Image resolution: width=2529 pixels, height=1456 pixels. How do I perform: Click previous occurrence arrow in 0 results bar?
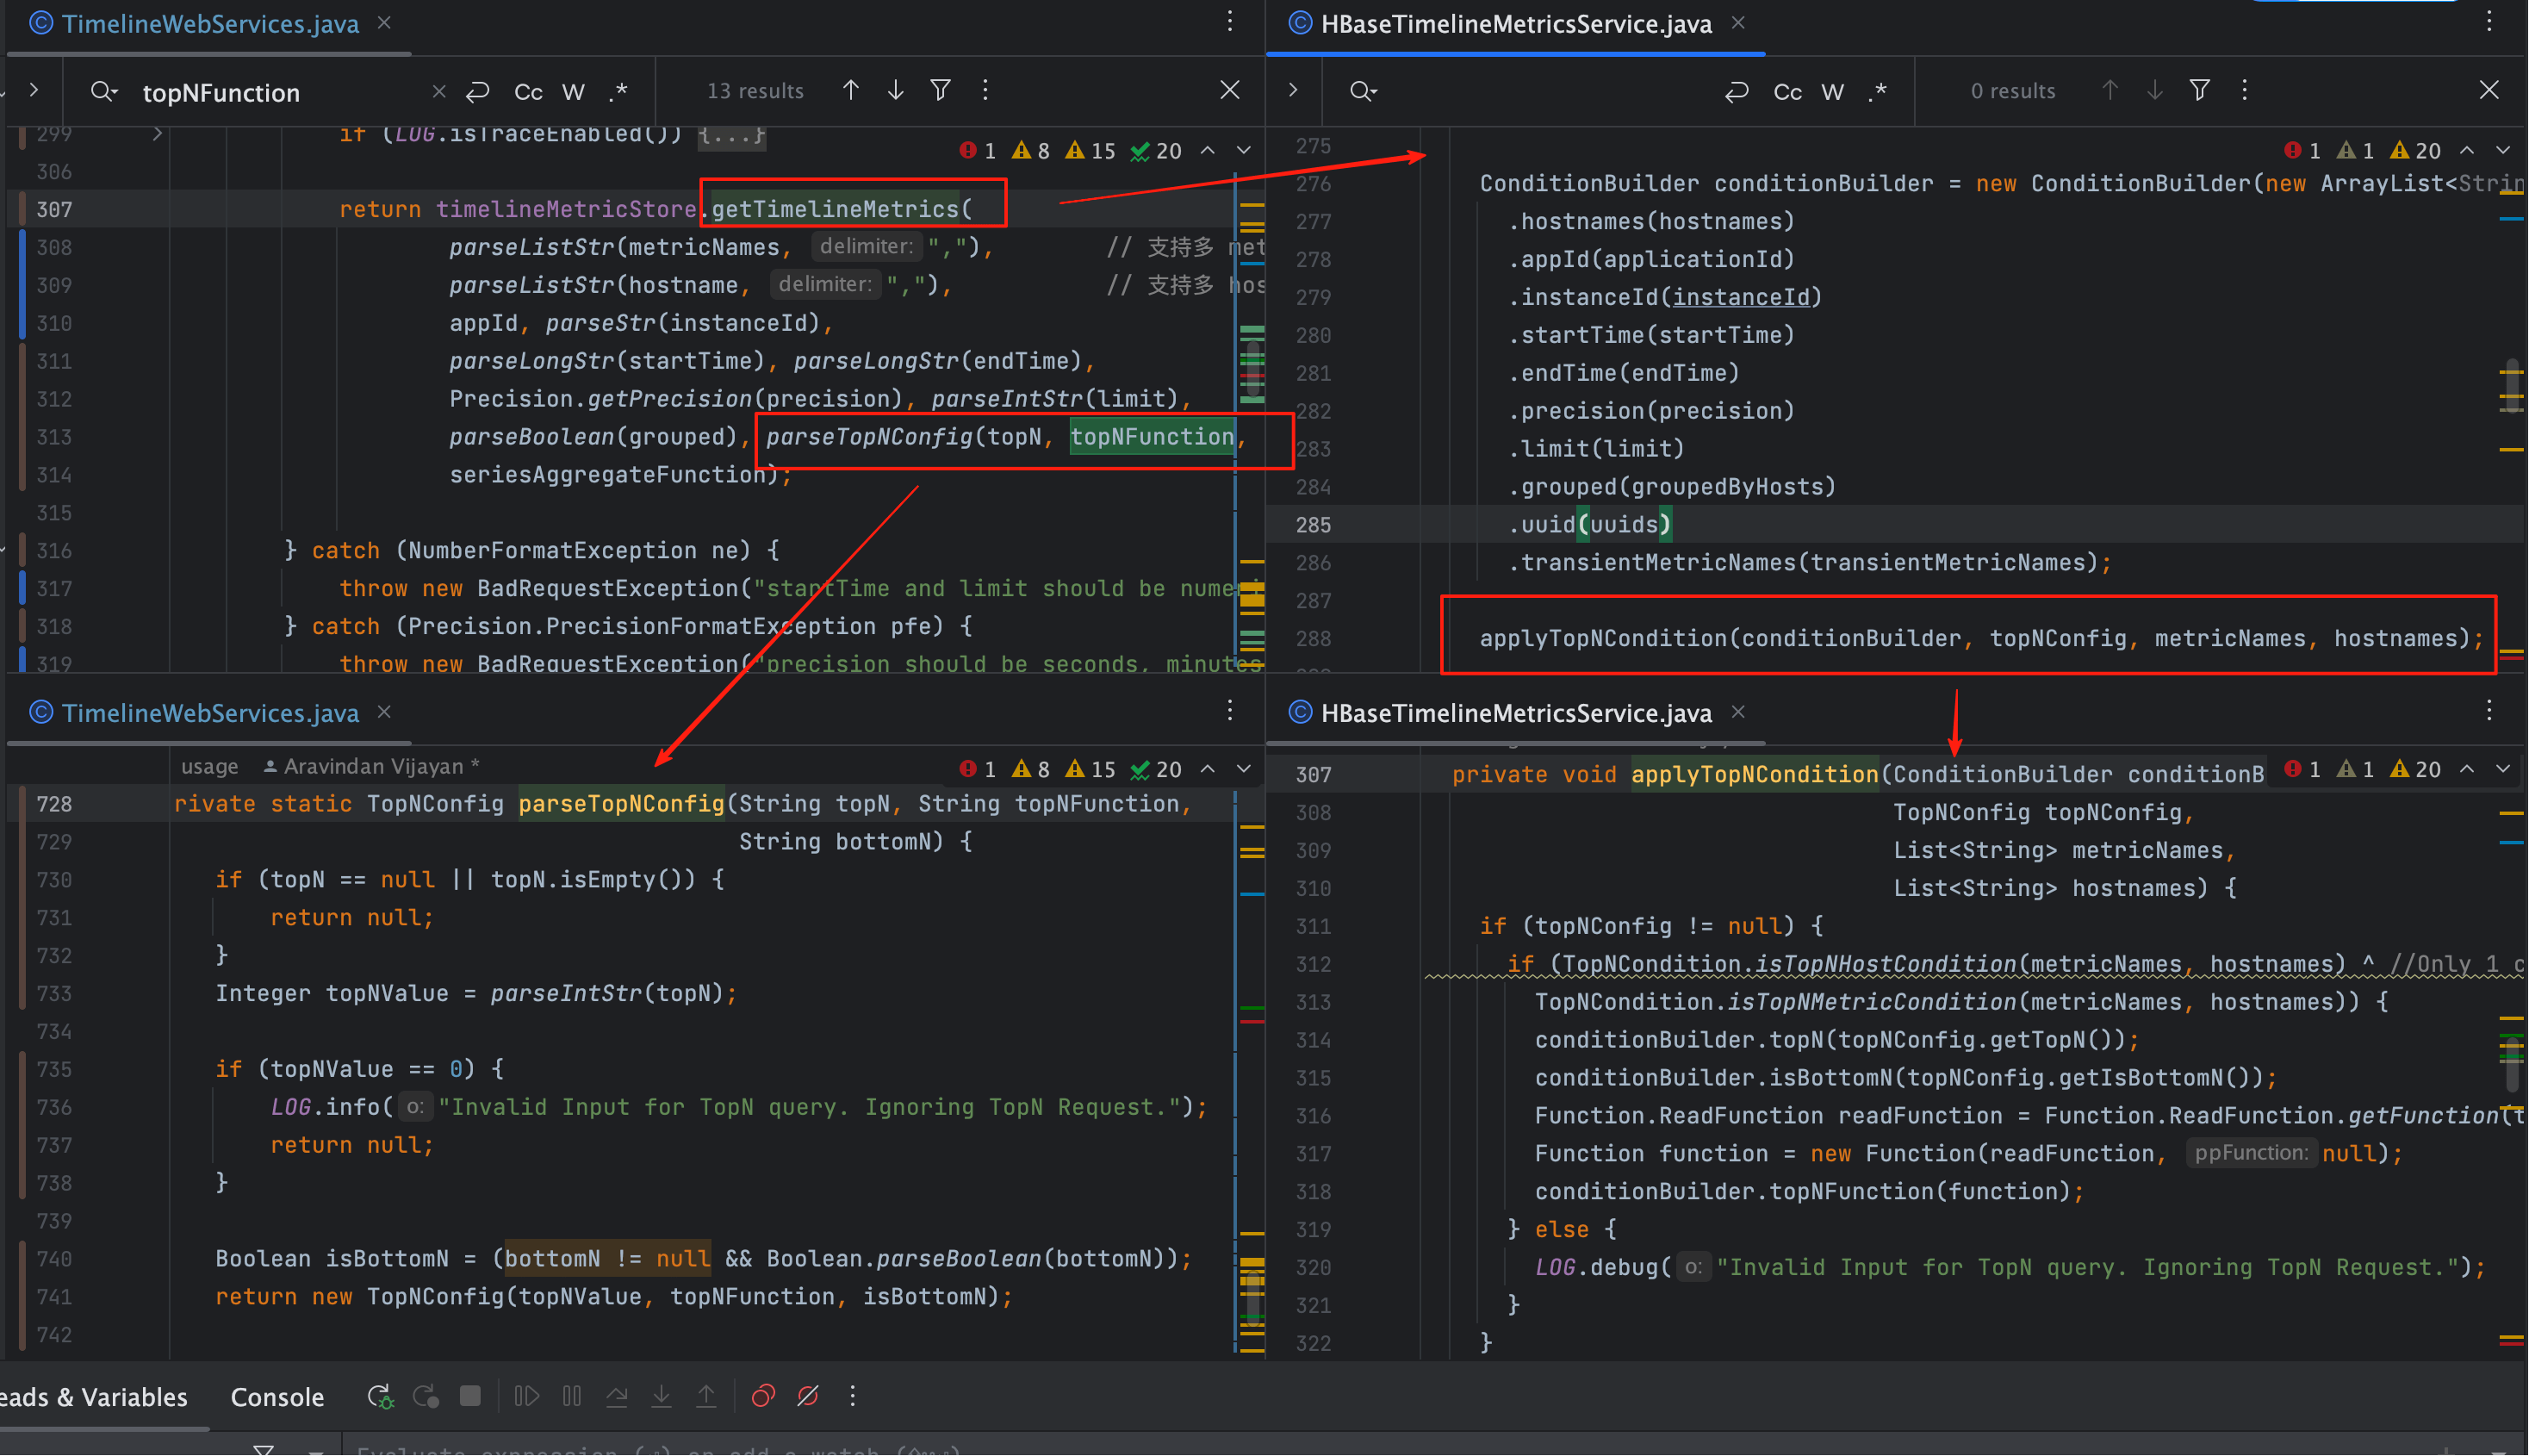coord(2110,91)
